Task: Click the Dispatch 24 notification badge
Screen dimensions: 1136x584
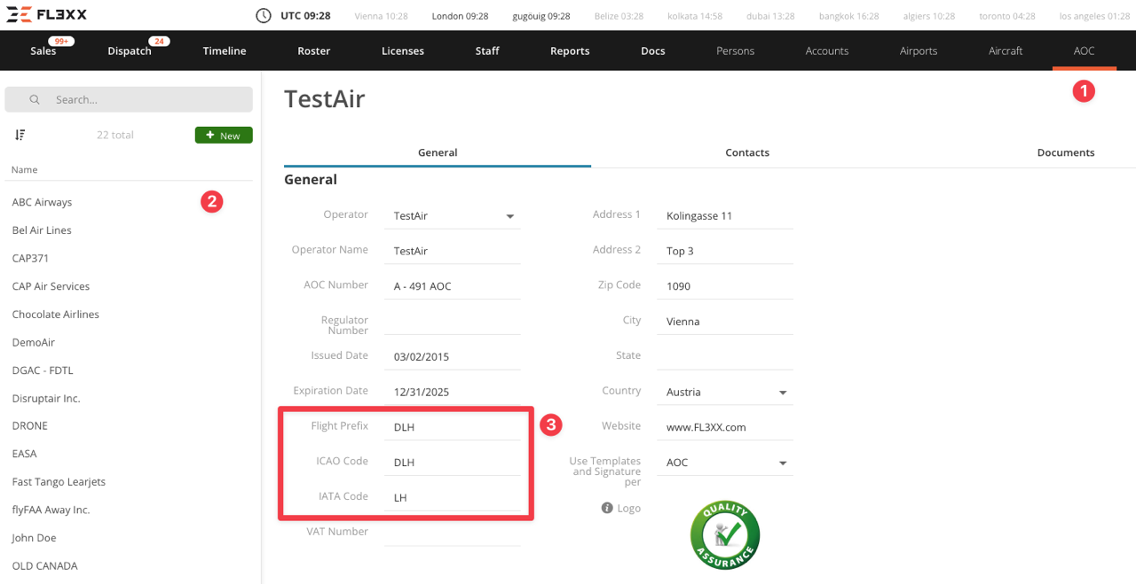Action: [x=159, y=42]
